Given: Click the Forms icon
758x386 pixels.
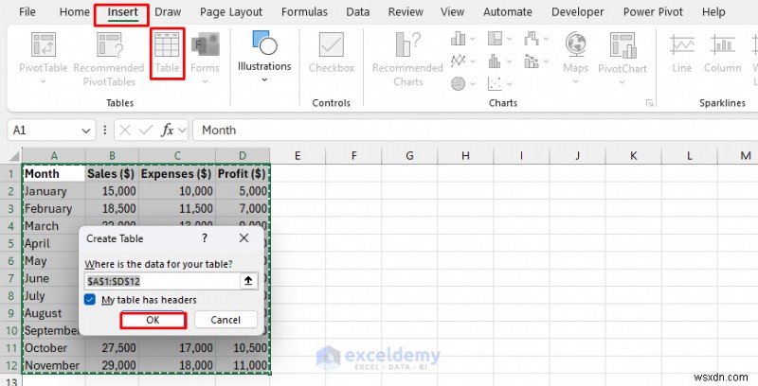Looking at the screenshot, I should click(205, 44).
